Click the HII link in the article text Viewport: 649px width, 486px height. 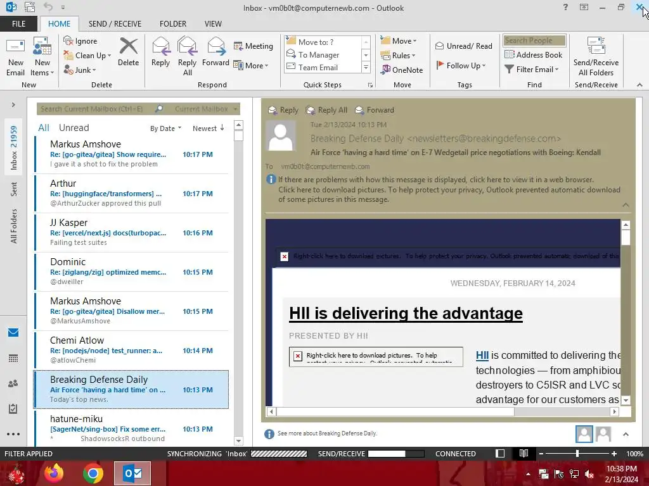click(482, 356)
